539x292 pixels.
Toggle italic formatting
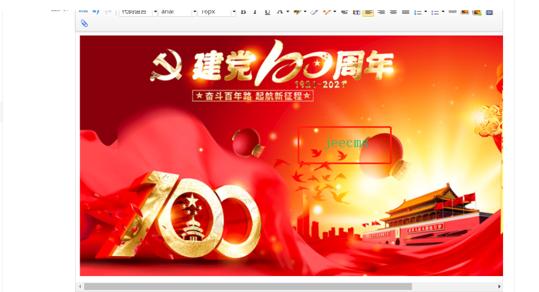pyautogui.click(x=255, y=12)
